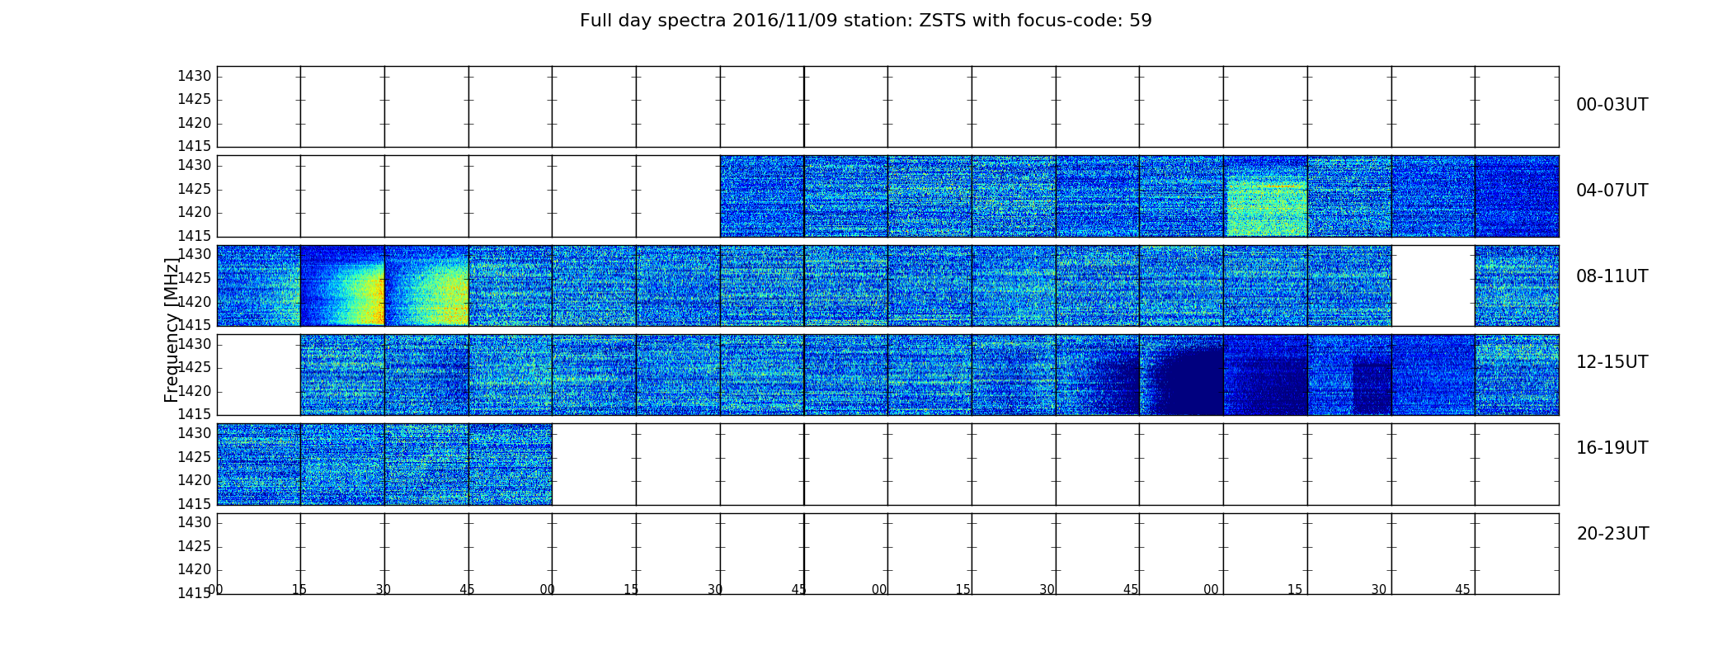This screenshot has height=660, width=1732.
Task: Select the '08-11UT' row label
Action: coord(1612,276)
